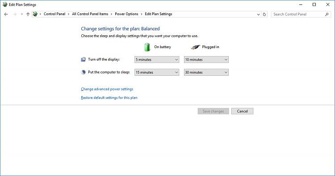Click the 'Put the computer to sleep:' label
The width and height of the screenshot is (335, 176).
pos(109,72)
